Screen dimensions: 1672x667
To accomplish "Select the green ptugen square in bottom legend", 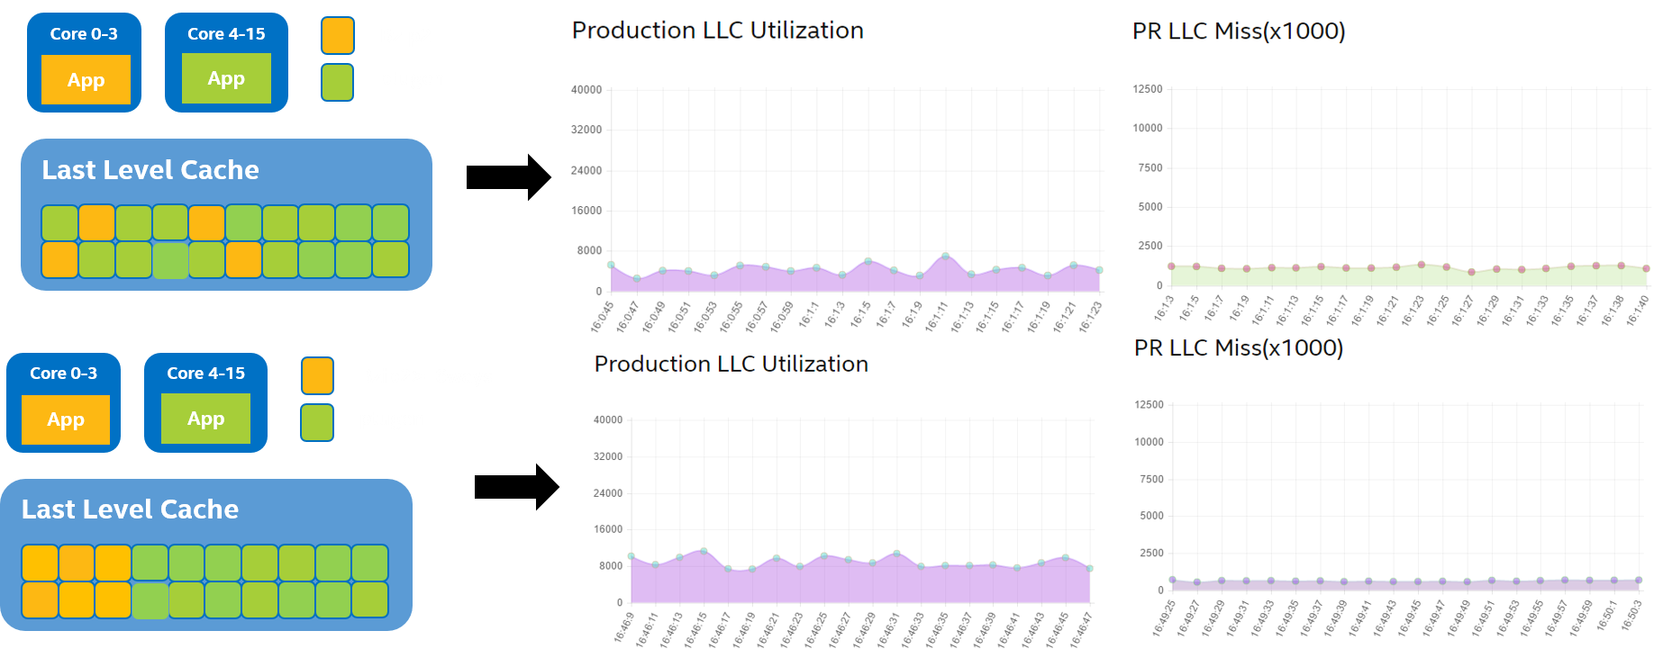I will click(x=317, y=422).
